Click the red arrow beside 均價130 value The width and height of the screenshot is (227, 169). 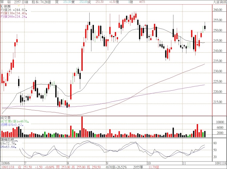[x=26, y=13]
